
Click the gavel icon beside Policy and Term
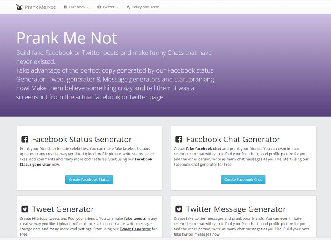tap(128, 7)
